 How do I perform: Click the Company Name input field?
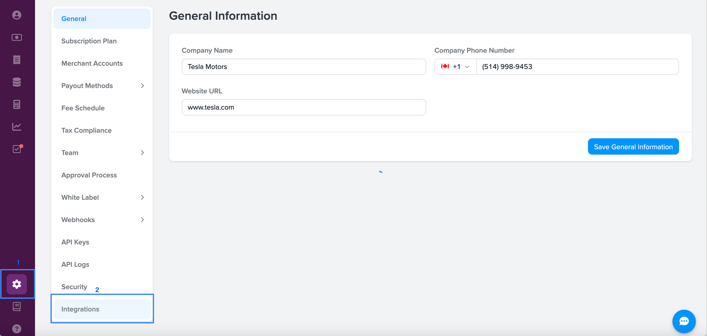pos(304,67)
